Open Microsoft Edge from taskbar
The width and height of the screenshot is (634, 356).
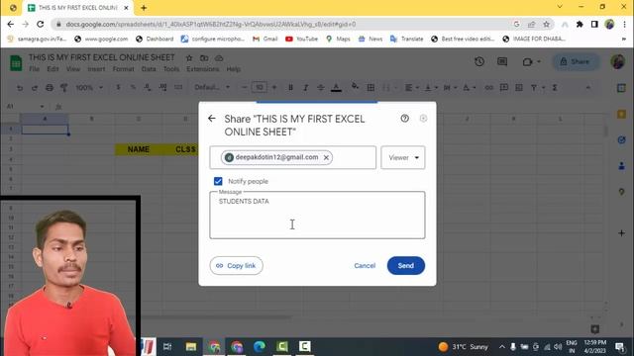click(260, 346)
